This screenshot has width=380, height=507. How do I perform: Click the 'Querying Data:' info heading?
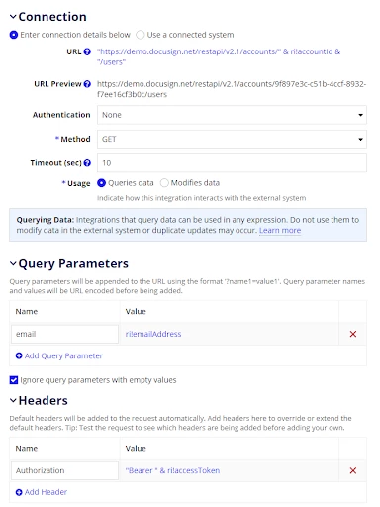[46, 220]
